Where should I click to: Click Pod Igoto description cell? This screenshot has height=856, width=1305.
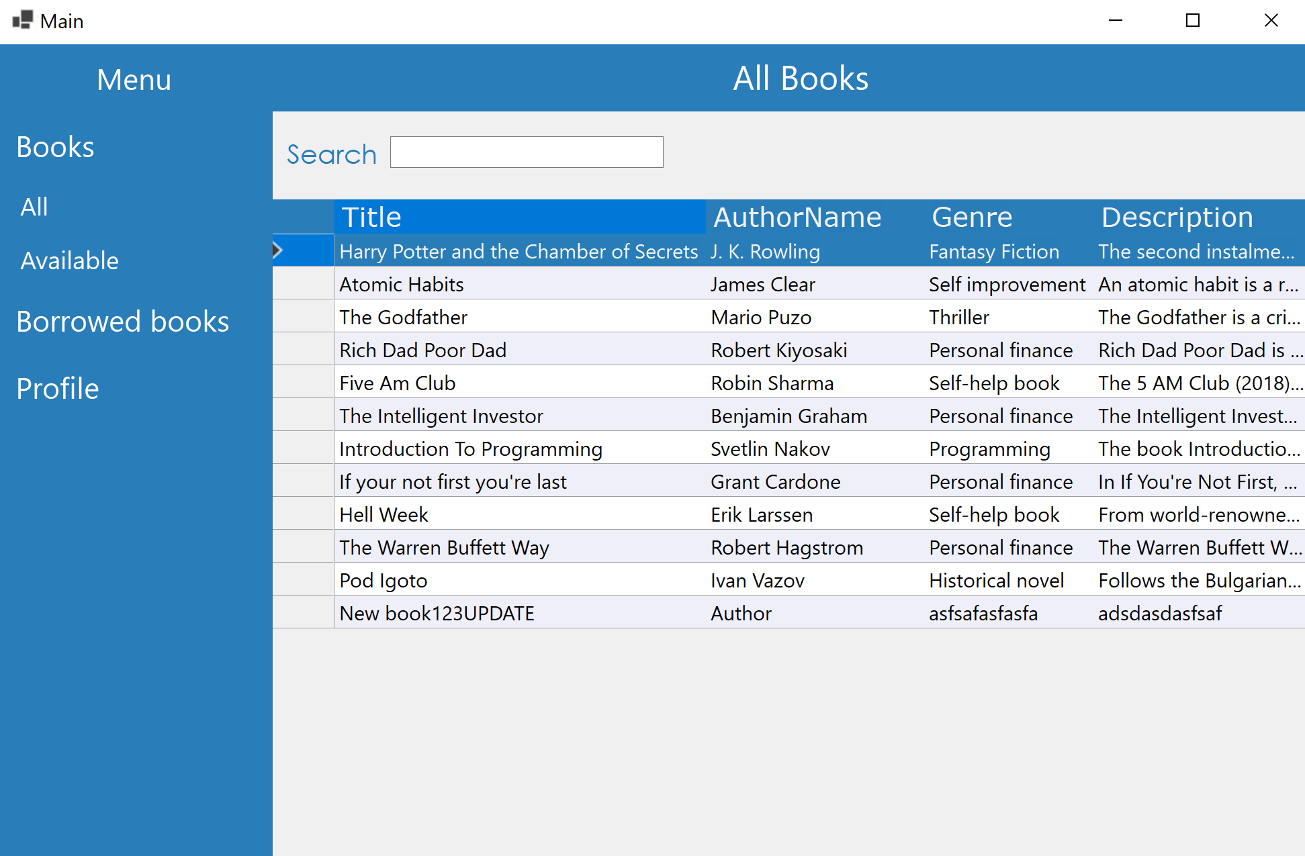click(x=1199, y=581)
